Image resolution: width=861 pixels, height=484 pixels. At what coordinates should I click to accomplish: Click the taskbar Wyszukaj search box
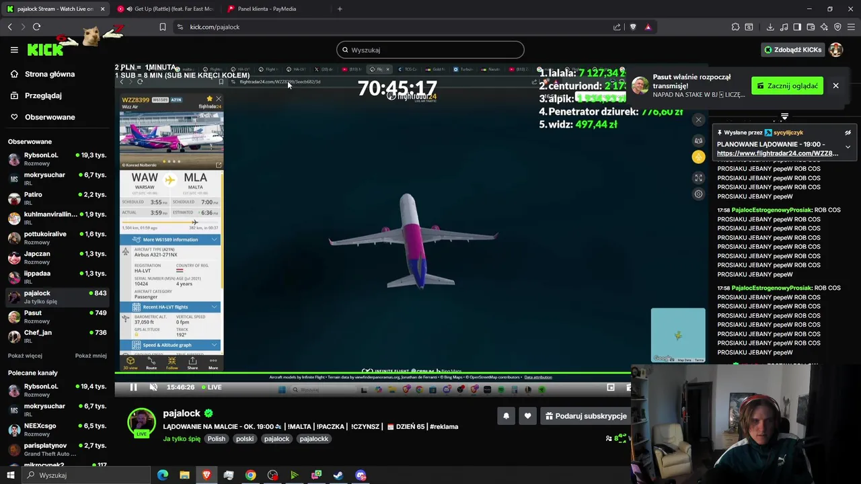[x=86, y=475]
